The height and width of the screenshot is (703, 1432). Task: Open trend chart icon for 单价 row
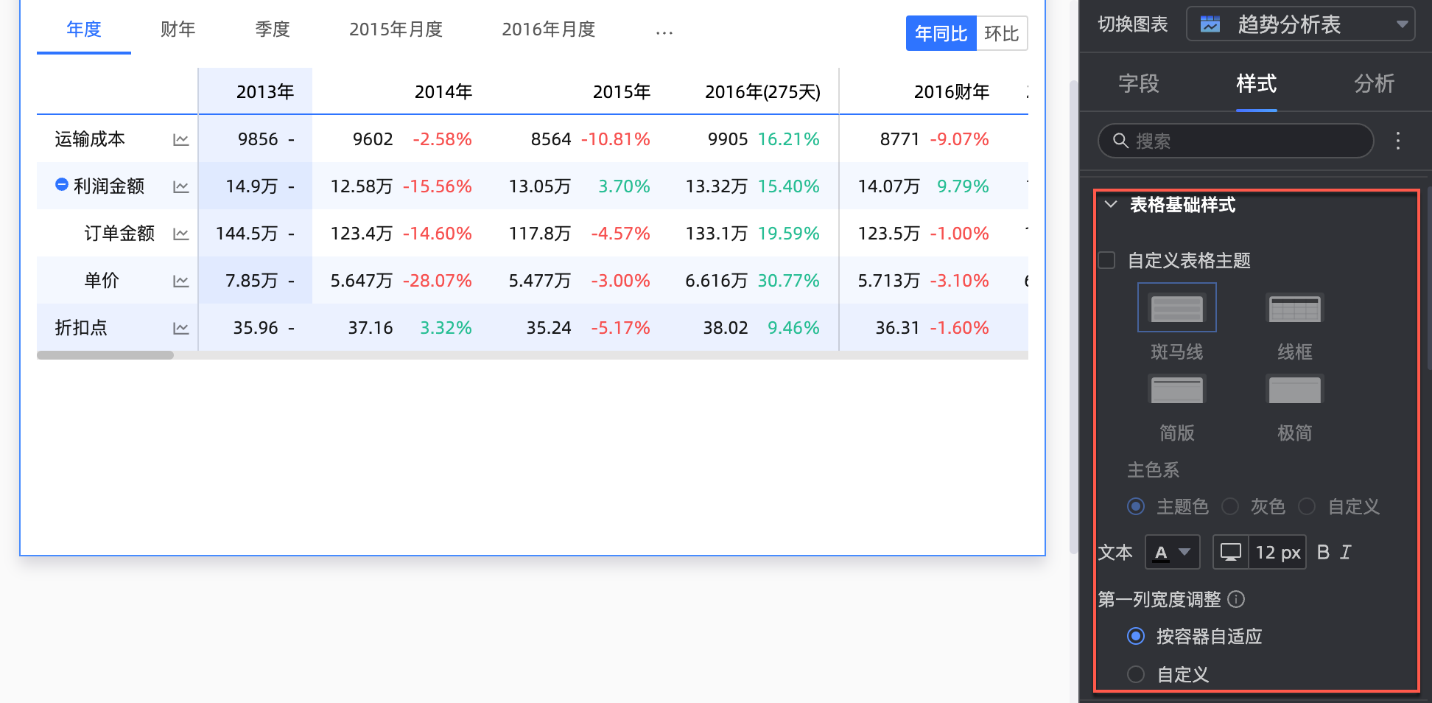click(x=180, y=281)
